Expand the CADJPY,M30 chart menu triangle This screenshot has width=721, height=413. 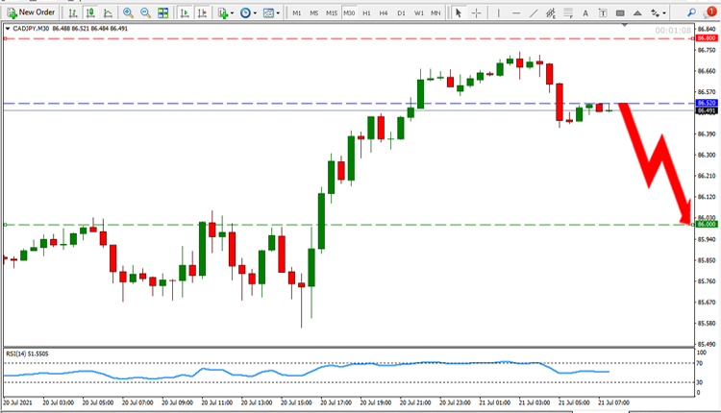8,29
